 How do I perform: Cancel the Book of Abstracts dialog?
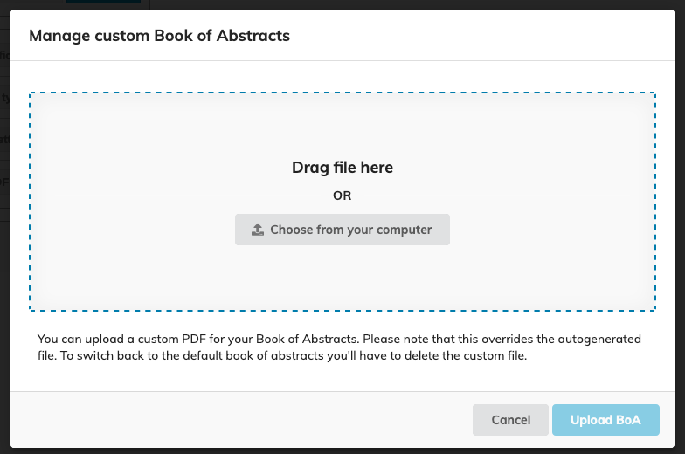click(510, 420)
